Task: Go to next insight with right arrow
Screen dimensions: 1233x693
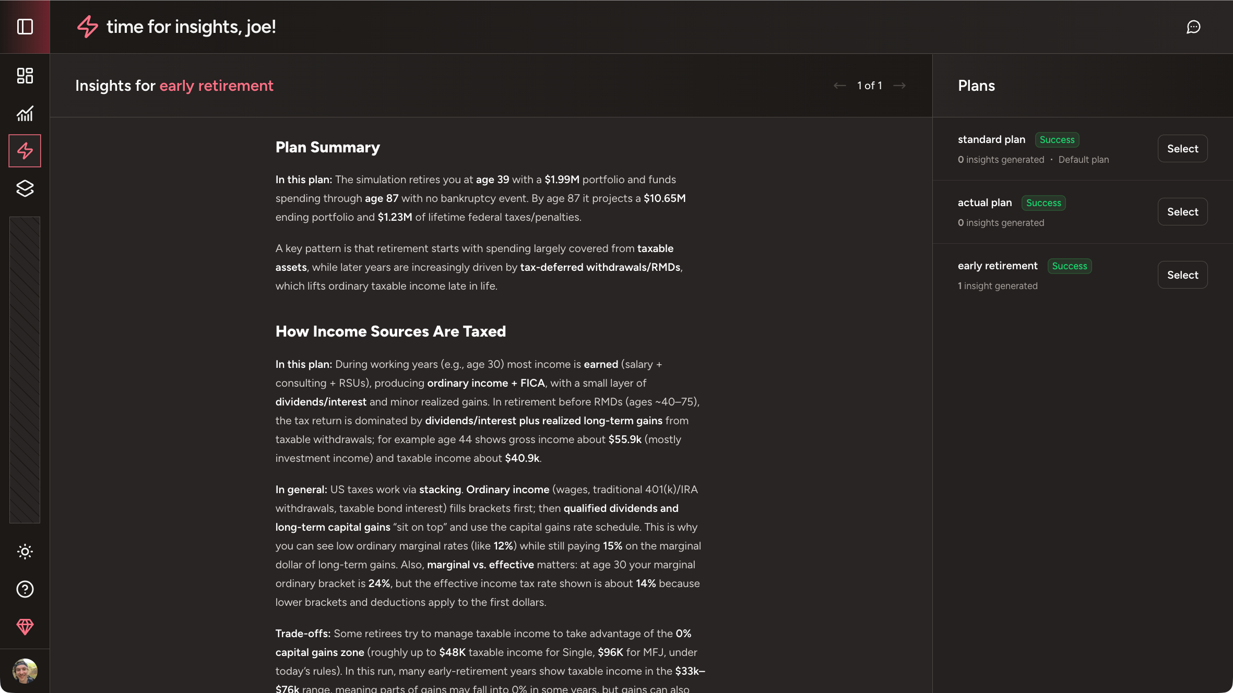Action: tap(900, 85)
